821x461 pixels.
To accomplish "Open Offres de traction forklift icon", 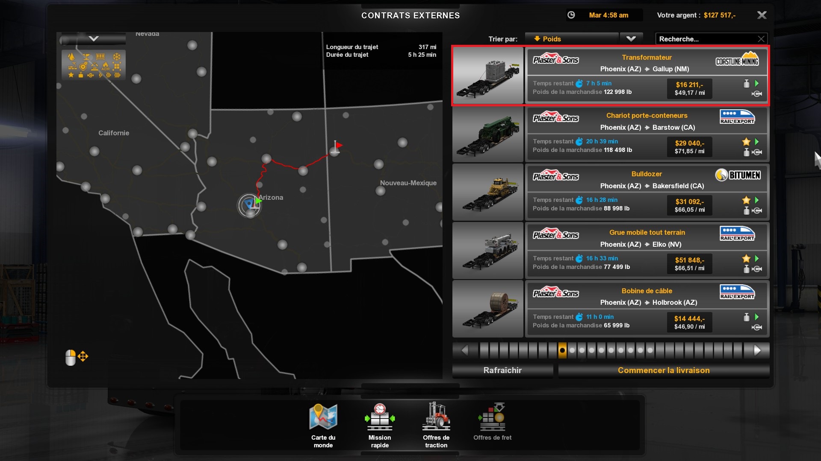I will [x=436, y=417].
